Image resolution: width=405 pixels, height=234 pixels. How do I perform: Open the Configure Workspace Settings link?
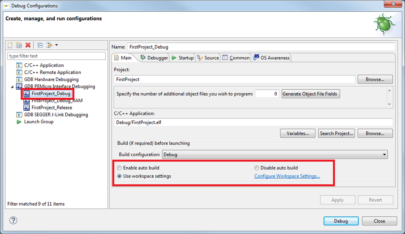coord(287,176)
